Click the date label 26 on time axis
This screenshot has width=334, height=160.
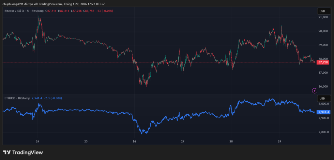[134, 141]
